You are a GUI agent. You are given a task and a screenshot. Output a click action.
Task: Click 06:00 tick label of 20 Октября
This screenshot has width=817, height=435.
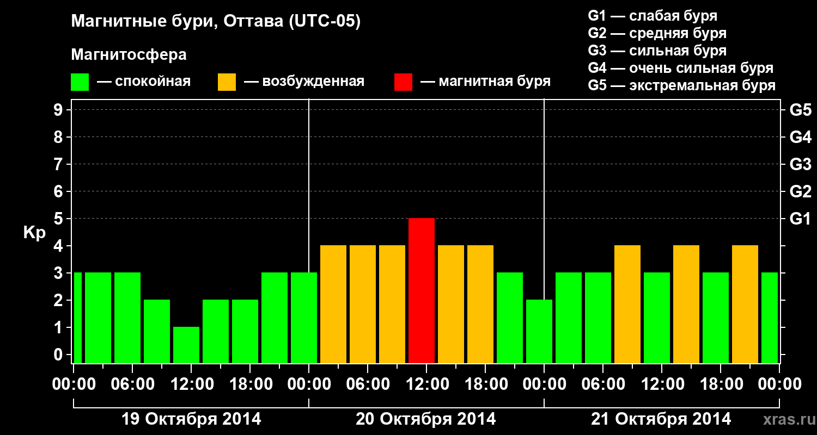point(367,384)
